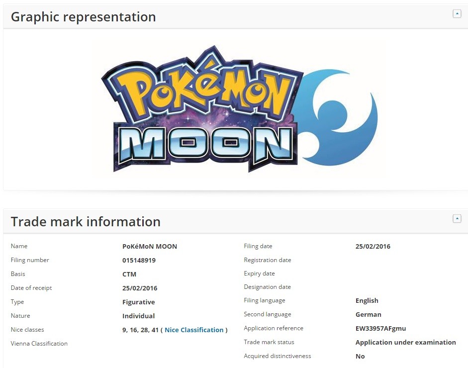Select status Application under examination
The height and width of the screenshot is (368, 468).
coord(406,342)
